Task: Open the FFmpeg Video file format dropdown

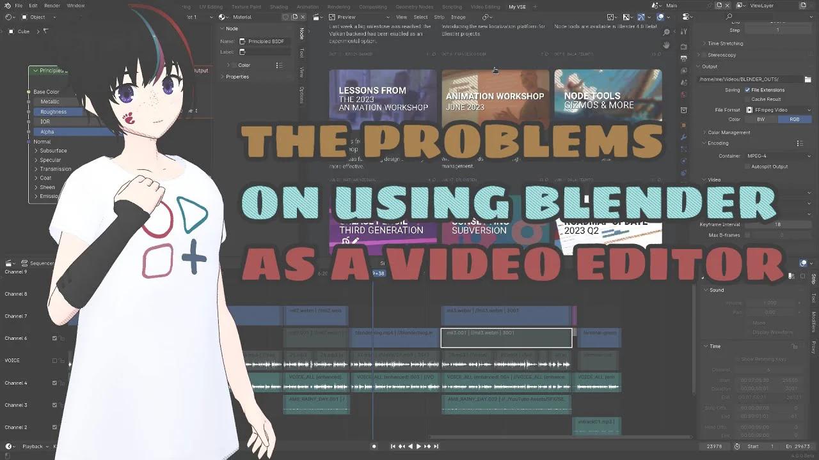Action: click(778, 110)
